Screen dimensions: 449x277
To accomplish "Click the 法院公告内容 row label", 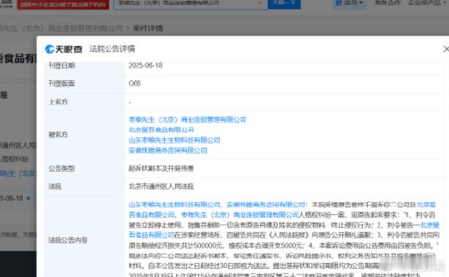I will (68, 241).
